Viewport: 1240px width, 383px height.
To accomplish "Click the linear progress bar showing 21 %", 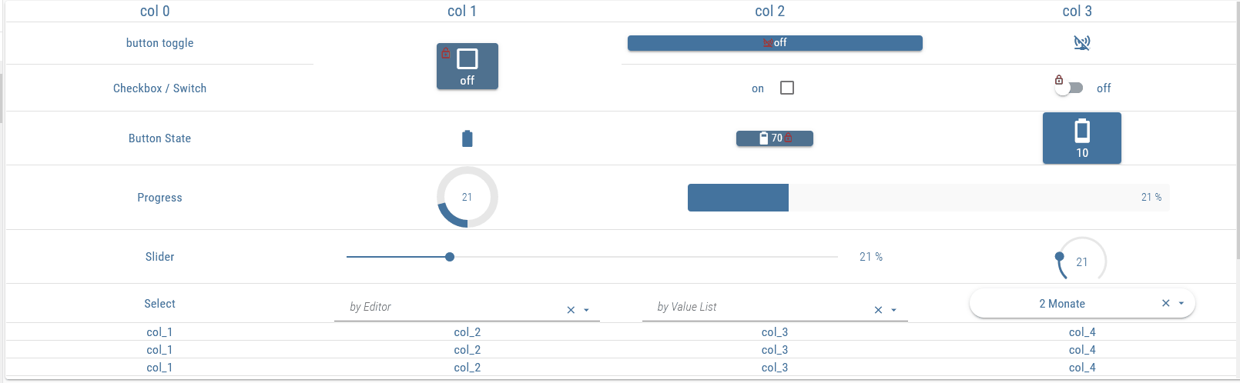I will [x=928, y=198].
